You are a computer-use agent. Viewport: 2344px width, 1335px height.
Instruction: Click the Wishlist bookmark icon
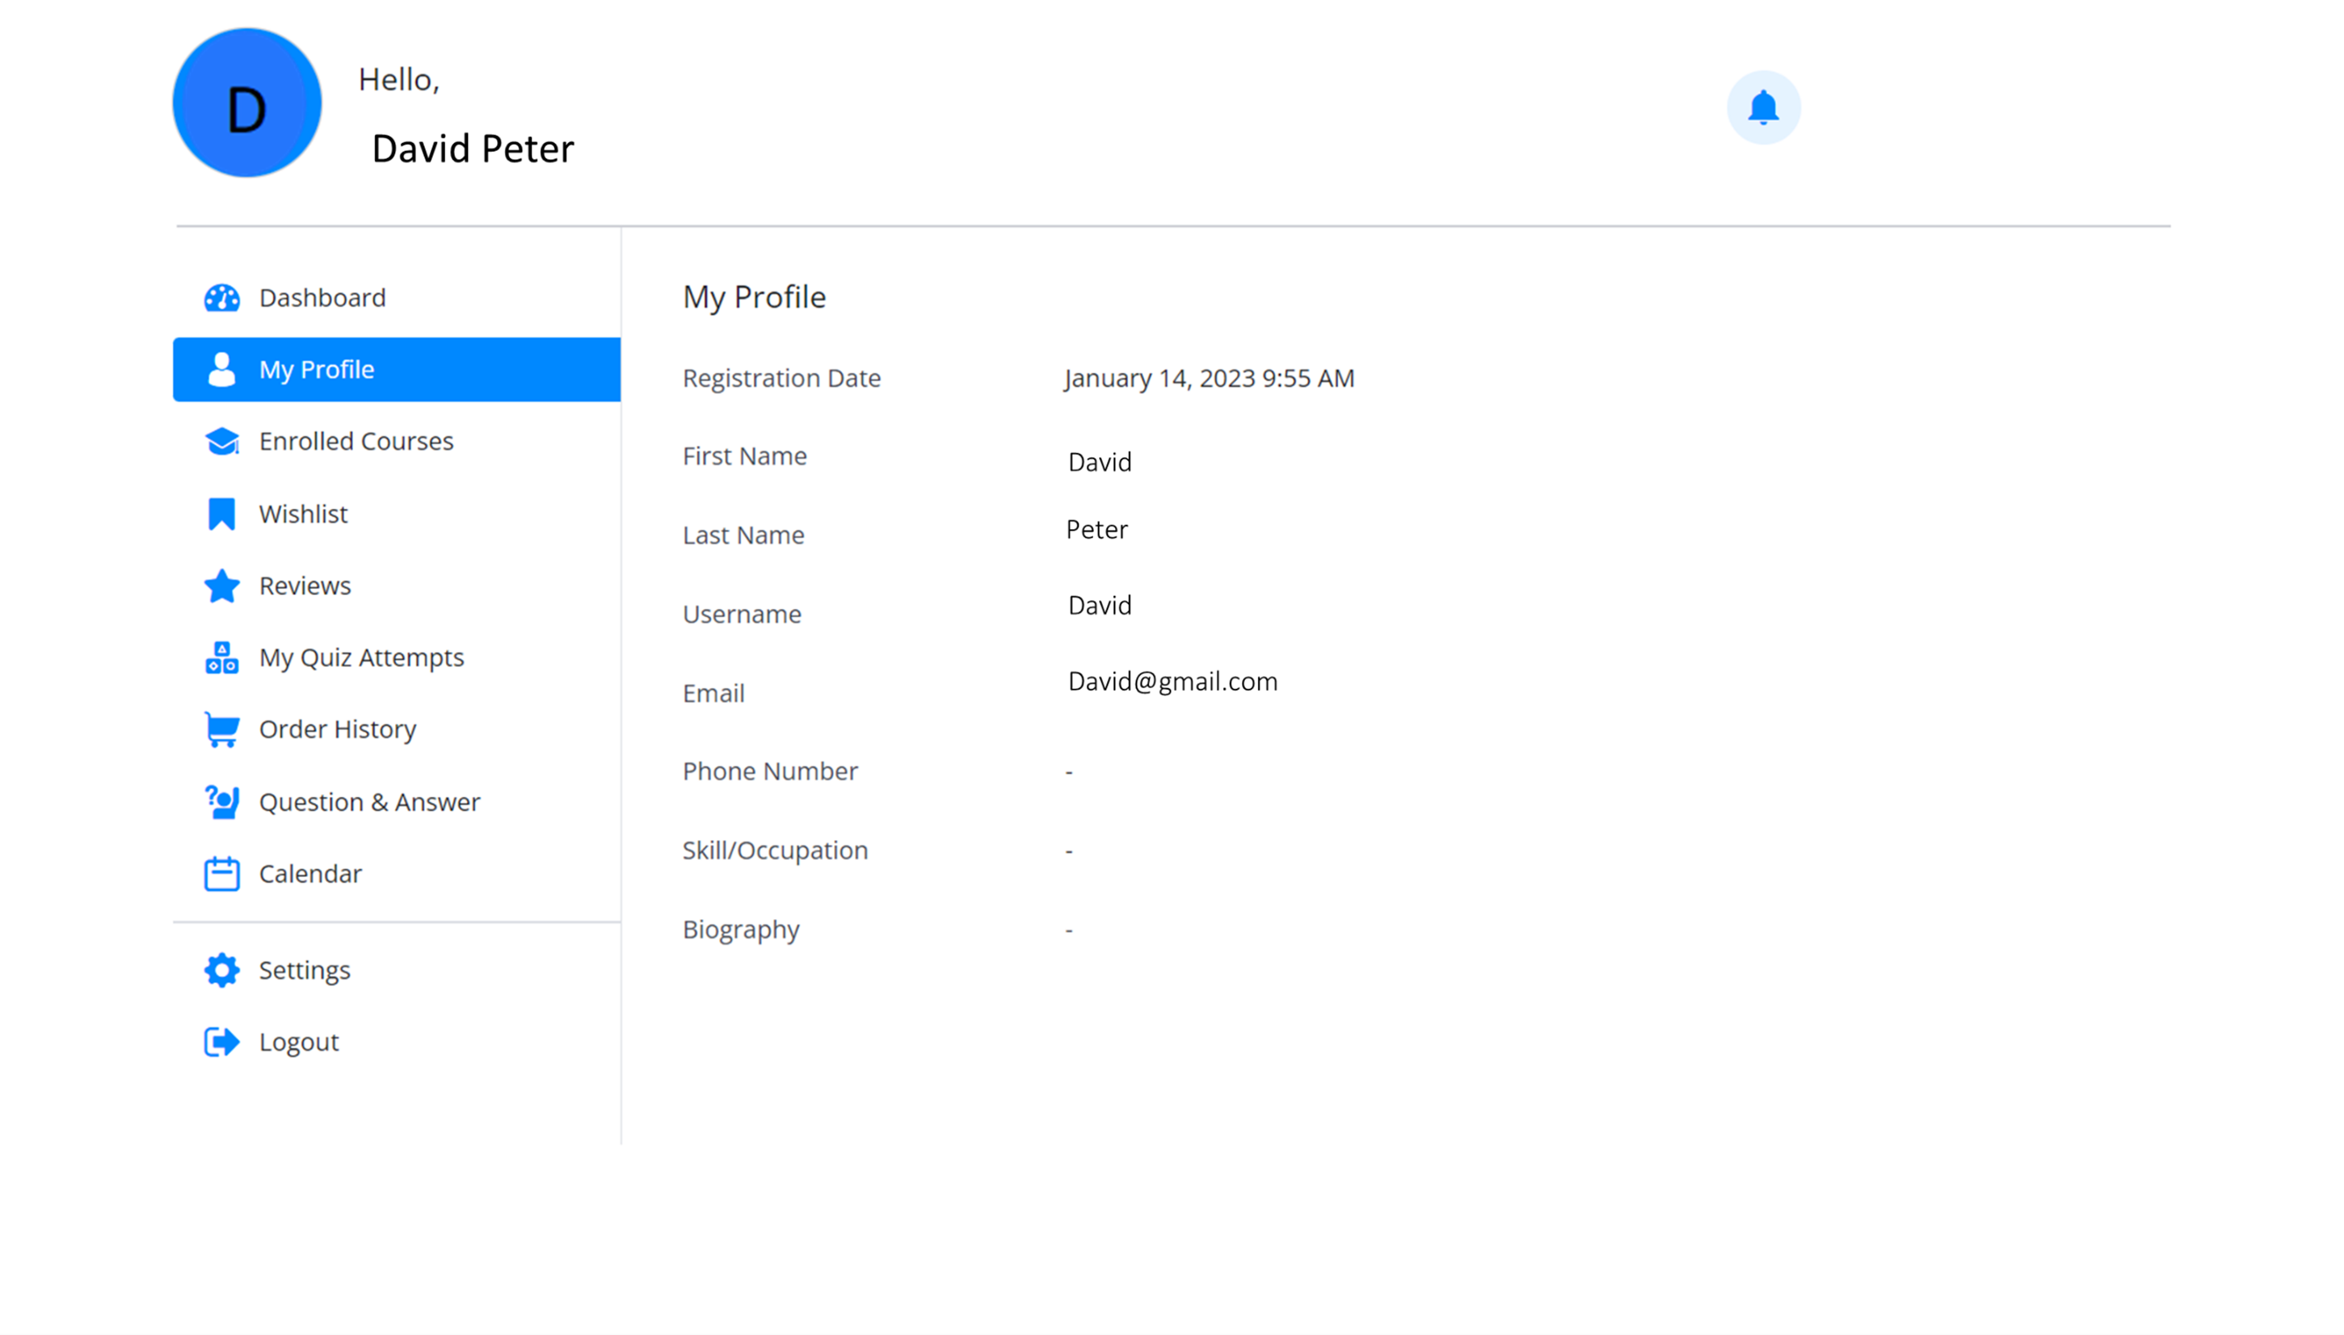pyautogui.click(x=221, y=514)
